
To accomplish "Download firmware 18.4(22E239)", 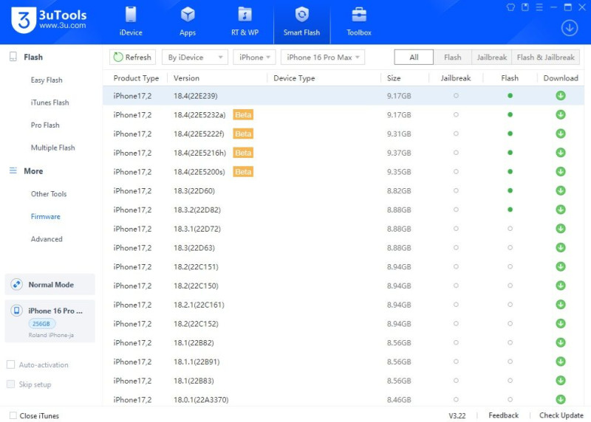I will 561,96.
